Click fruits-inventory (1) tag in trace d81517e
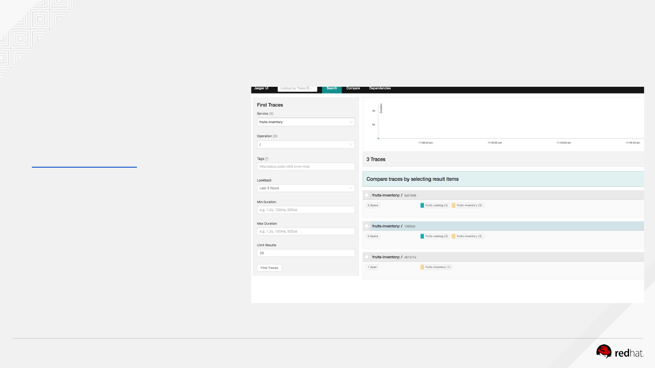This screenshot has width=655, height=368. 436,267
